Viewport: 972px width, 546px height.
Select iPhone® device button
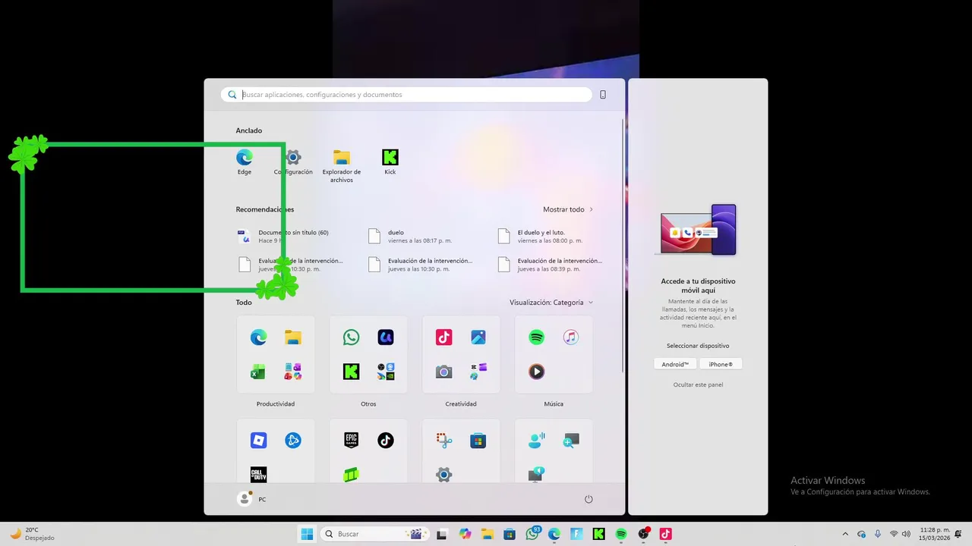[721, 364]
